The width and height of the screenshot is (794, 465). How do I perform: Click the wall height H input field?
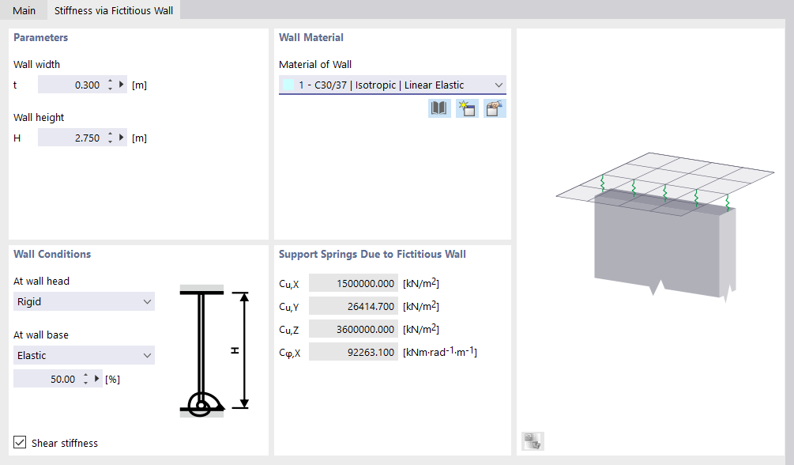pyautogui.click(x=71, y=138)
